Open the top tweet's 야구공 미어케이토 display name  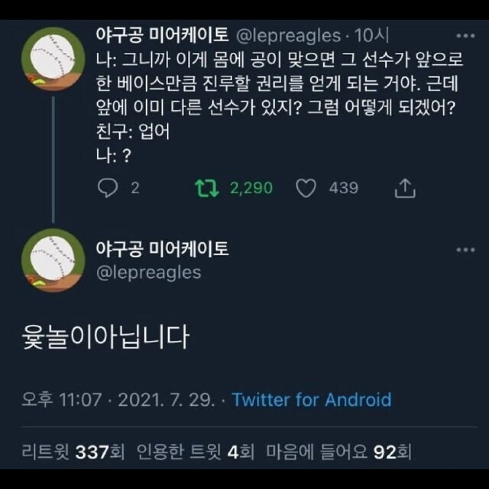(x=162, y=36)
